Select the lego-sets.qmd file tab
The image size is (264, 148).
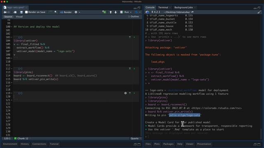(x=16, y=7)
